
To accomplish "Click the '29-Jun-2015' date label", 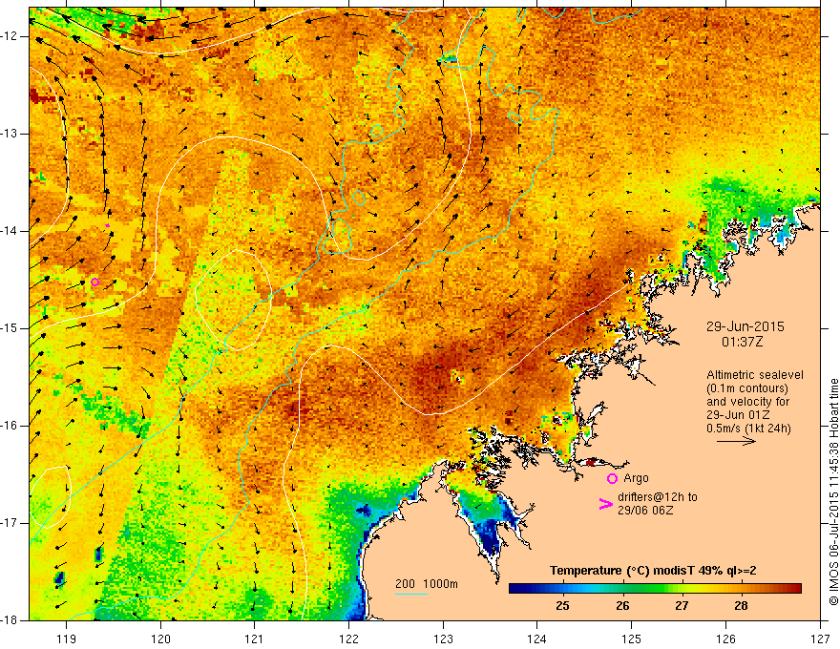I will (745, 326).
